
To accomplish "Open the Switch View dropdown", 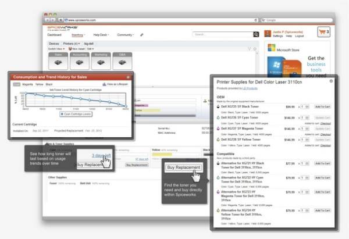I will [56, 49].
